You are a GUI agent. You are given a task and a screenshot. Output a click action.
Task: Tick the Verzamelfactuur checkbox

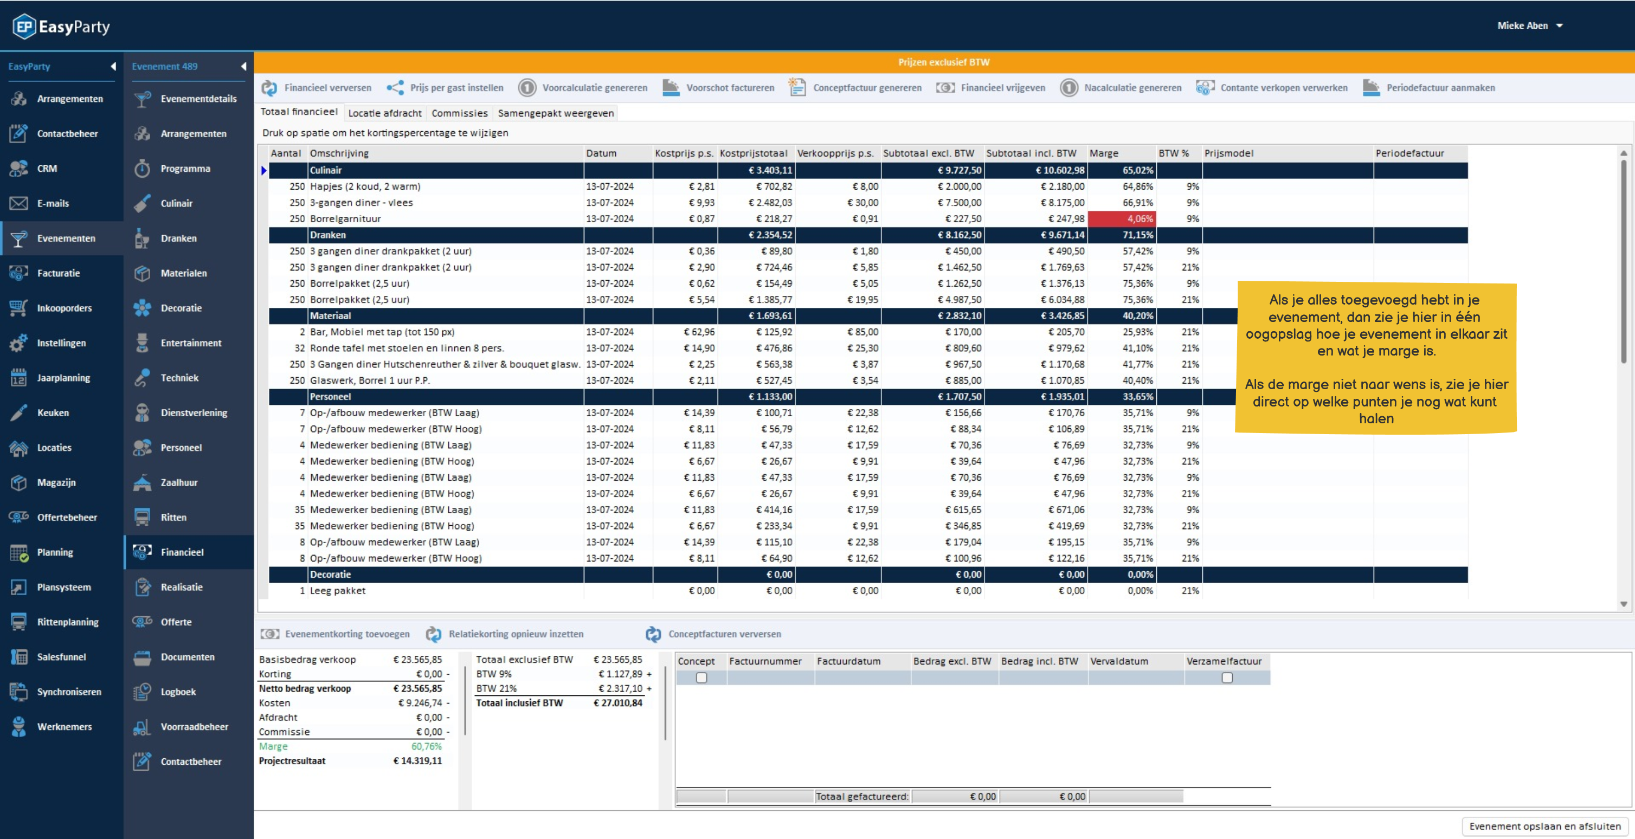1227,678
